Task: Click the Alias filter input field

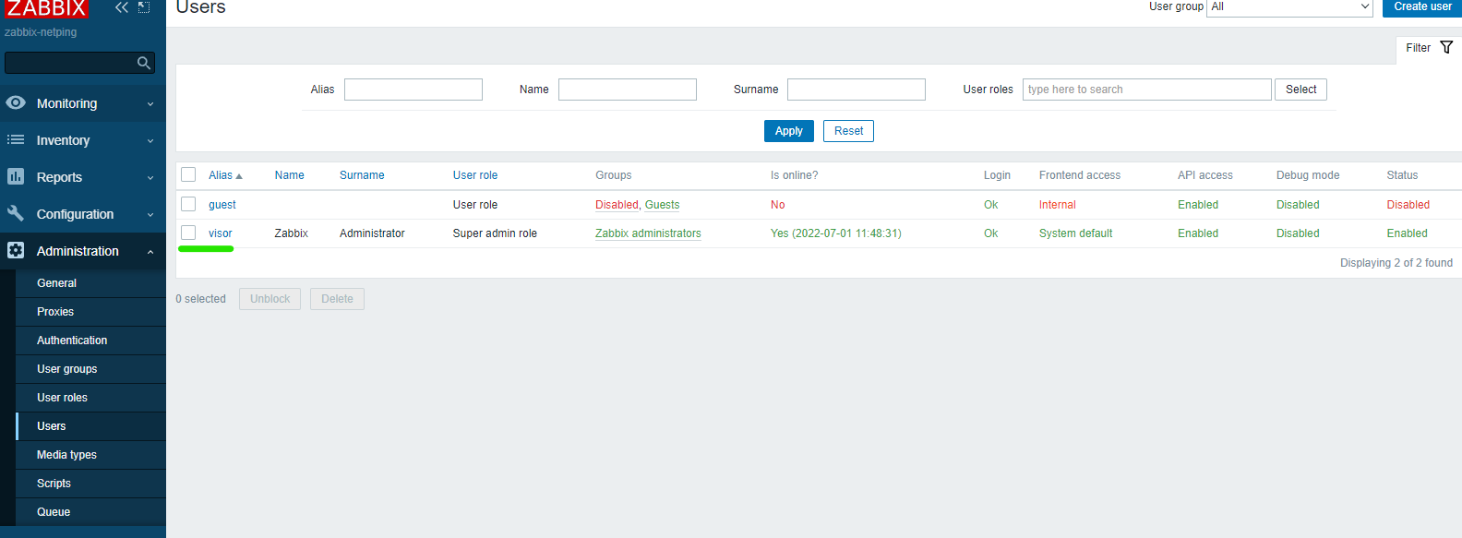Action: 413,90
